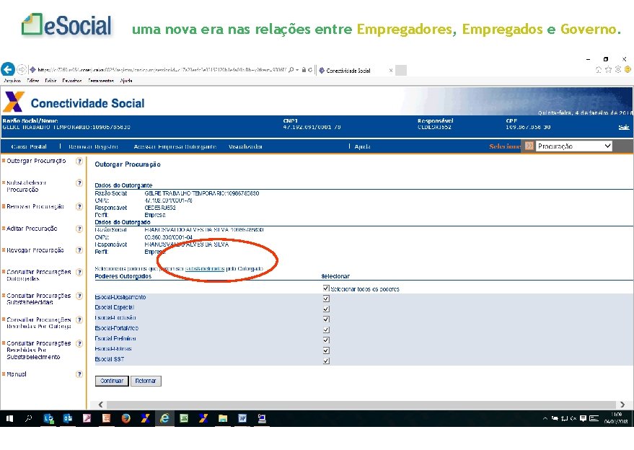Click the horizontal scrollbar left arrow
The width and height of the screenshot is (634, 450).
(101, 405)
